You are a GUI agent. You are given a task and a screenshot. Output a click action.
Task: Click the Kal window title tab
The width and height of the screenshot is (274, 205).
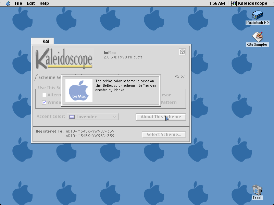tap(42, 41)
